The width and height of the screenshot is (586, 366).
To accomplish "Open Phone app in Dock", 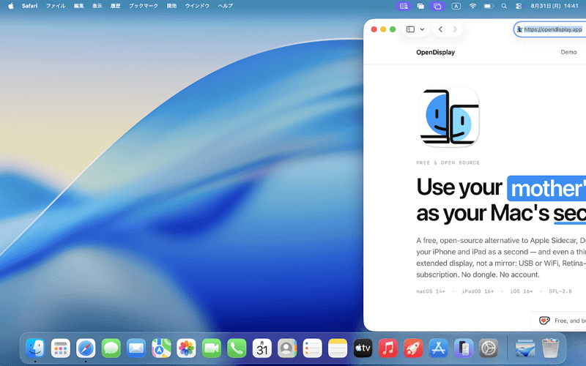I will point(237,348).
